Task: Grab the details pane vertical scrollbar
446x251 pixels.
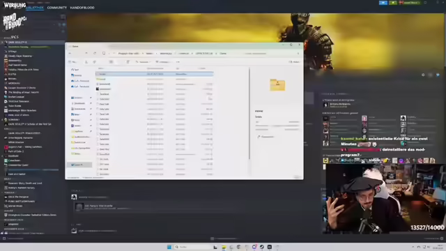Action: point(249,113)
